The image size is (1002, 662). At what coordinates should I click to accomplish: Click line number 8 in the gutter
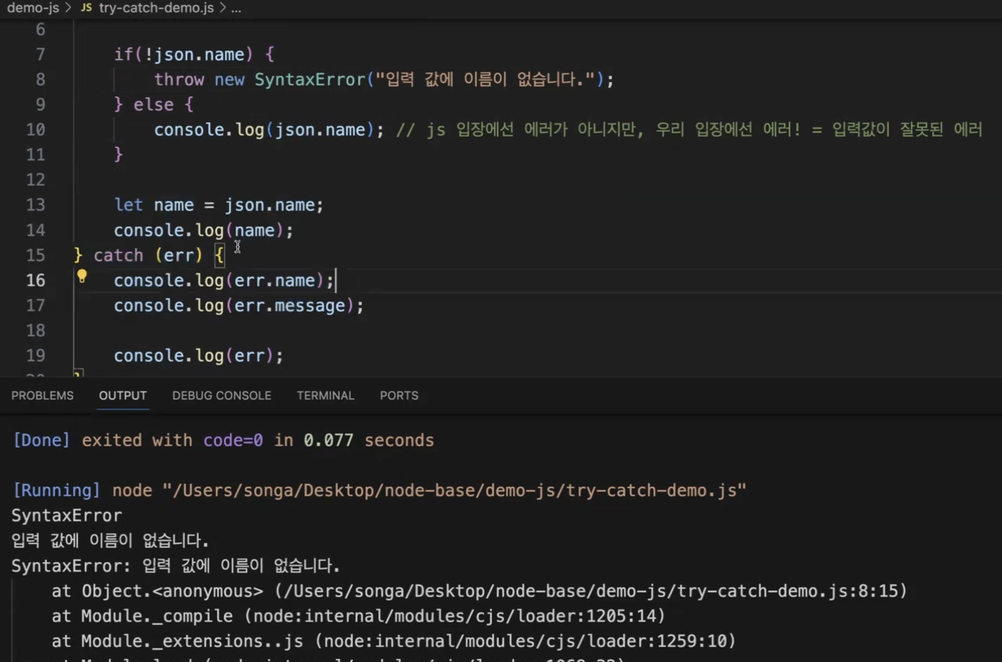pos(40,79)
